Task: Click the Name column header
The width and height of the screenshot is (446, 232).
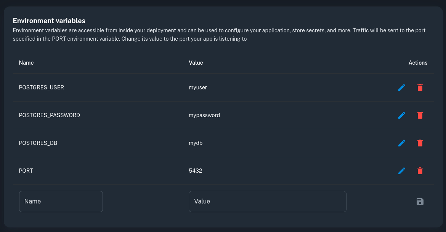Action: coord(26,63)
